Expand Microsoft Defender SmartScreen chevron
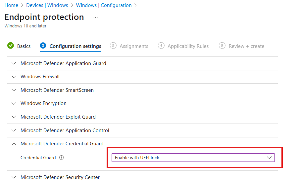This screenshot has height=183, width=298. [x=14, y=90]
